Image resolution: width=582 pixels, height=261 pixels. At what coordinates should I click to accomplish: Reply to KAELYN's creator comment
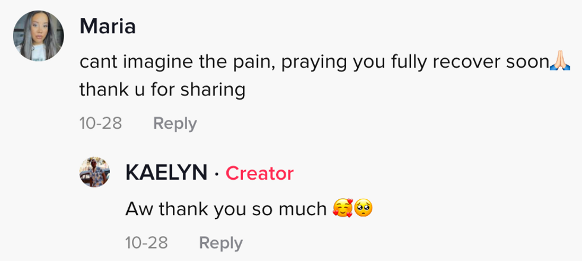[220, 243]
